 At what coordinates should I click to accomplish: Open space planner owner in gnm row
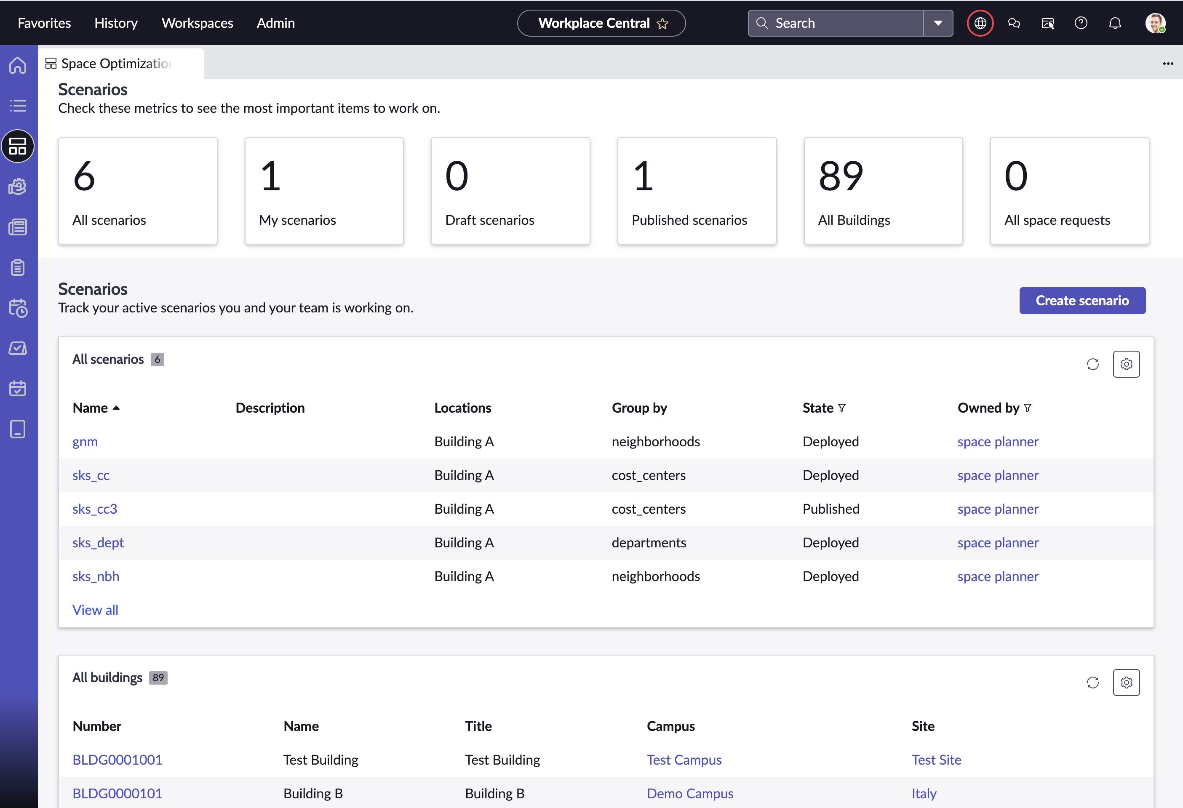click(x=998, y=441)
